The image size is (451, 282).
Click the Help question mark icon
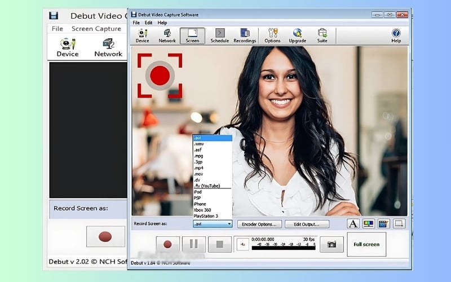(396, 36)
